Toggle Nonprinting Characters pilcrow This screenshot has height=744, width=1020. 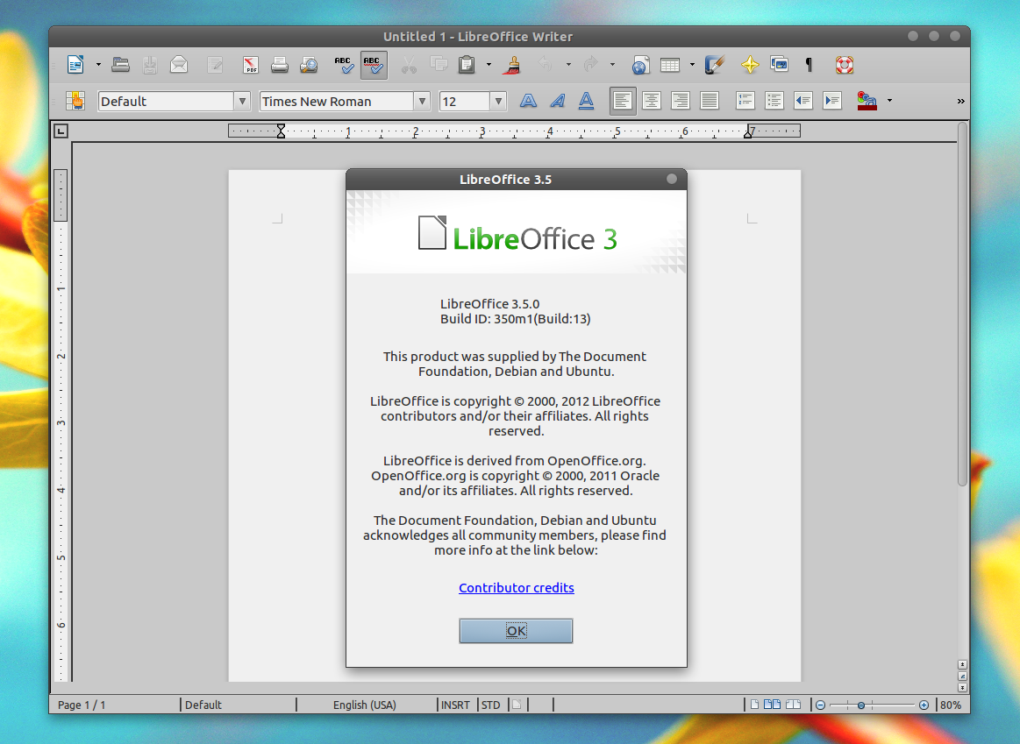point(809,64)
